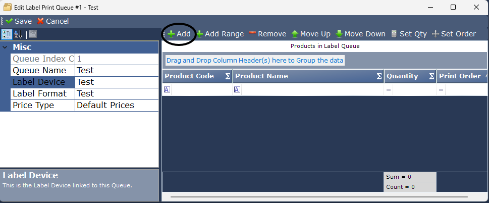This screenshot has height=203, width=489.
Task: Click the Quantity filter operator equals sign
Action: [x=389, y=89]
